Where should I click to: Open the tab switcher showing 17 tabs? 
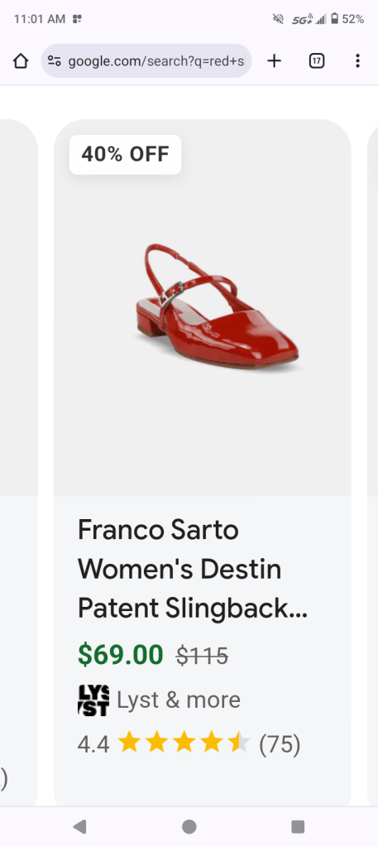[x=317, y=61]
